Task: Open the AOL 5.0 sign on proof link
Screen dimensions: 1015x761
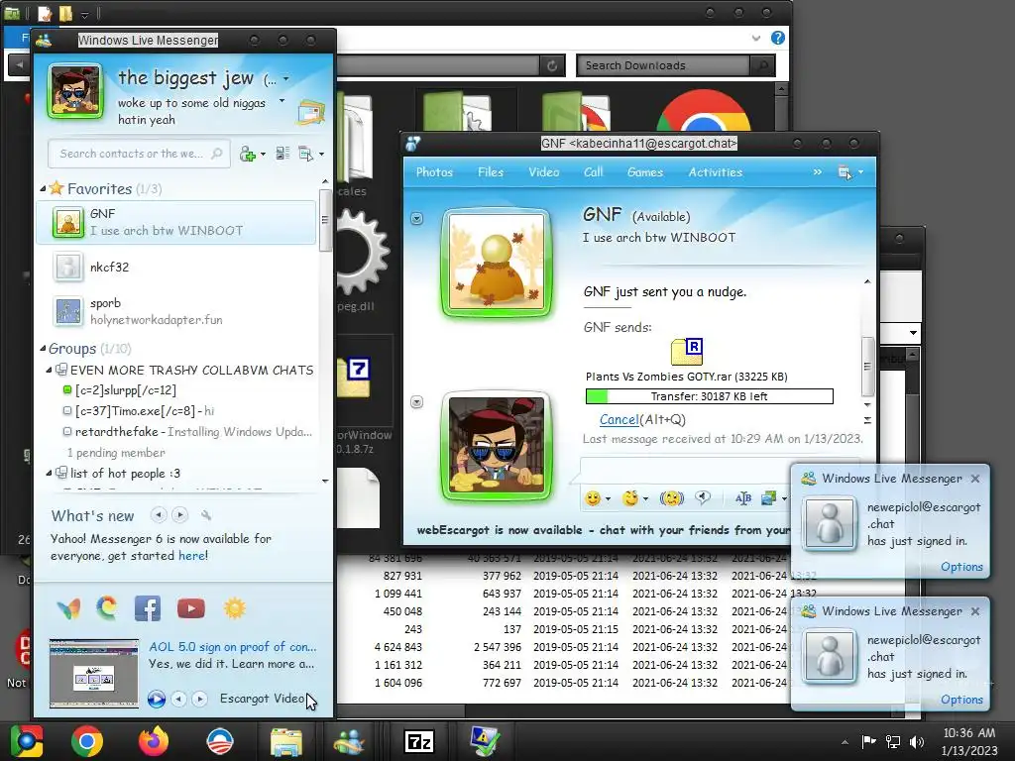Action: pyautogui.click(x=232, y=646)
